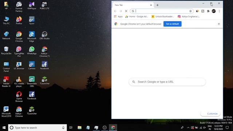
Task: Select the Streamlabs OBS desktop icon
Action: (32, 82)
